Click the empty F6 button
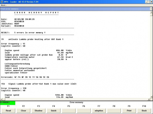Screen dimensions: 153x114 tap(84, 111)
